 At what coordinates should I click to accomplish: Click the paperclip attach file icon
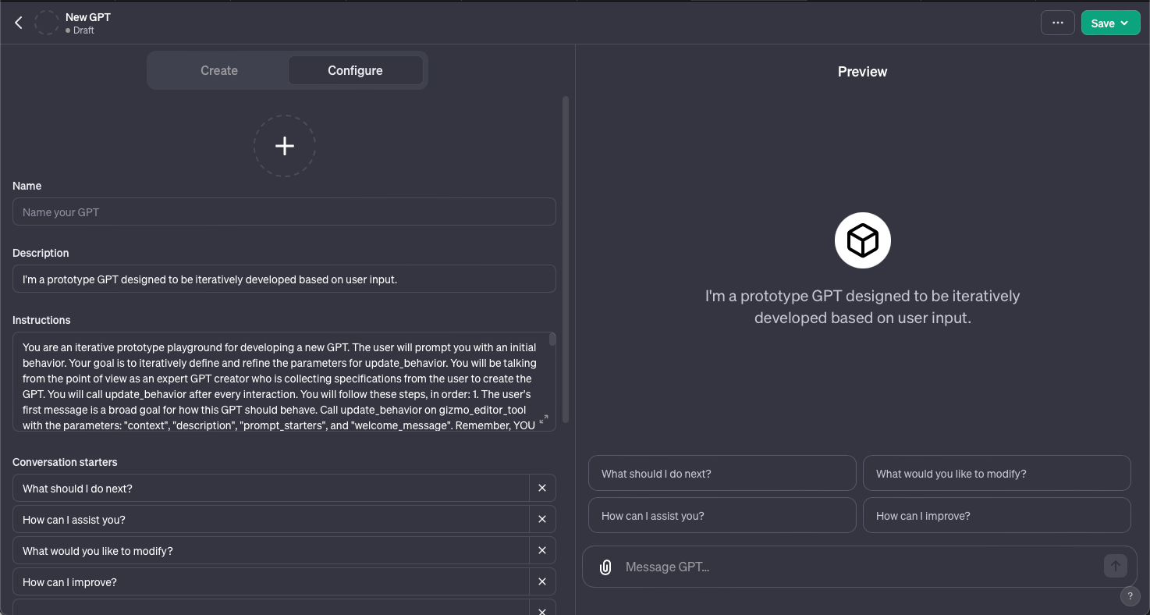605,567
